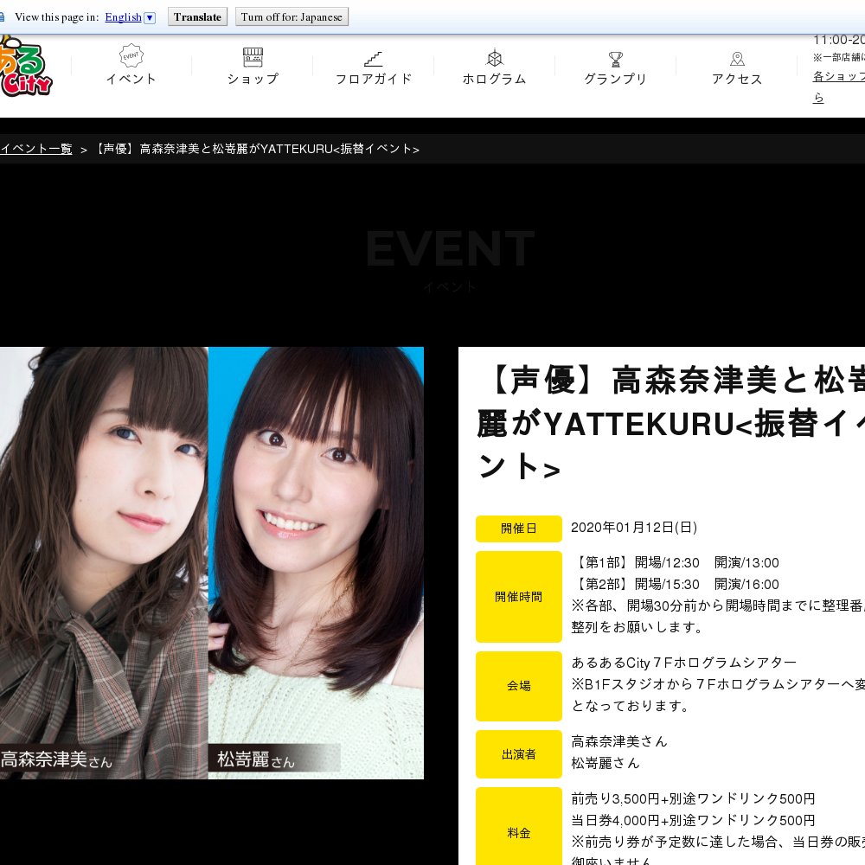Click the 第2部 開場/15:30 schedule line
The height and width of the screenshot is (865, 865).
pyautogui.click(x=676, y=584)
